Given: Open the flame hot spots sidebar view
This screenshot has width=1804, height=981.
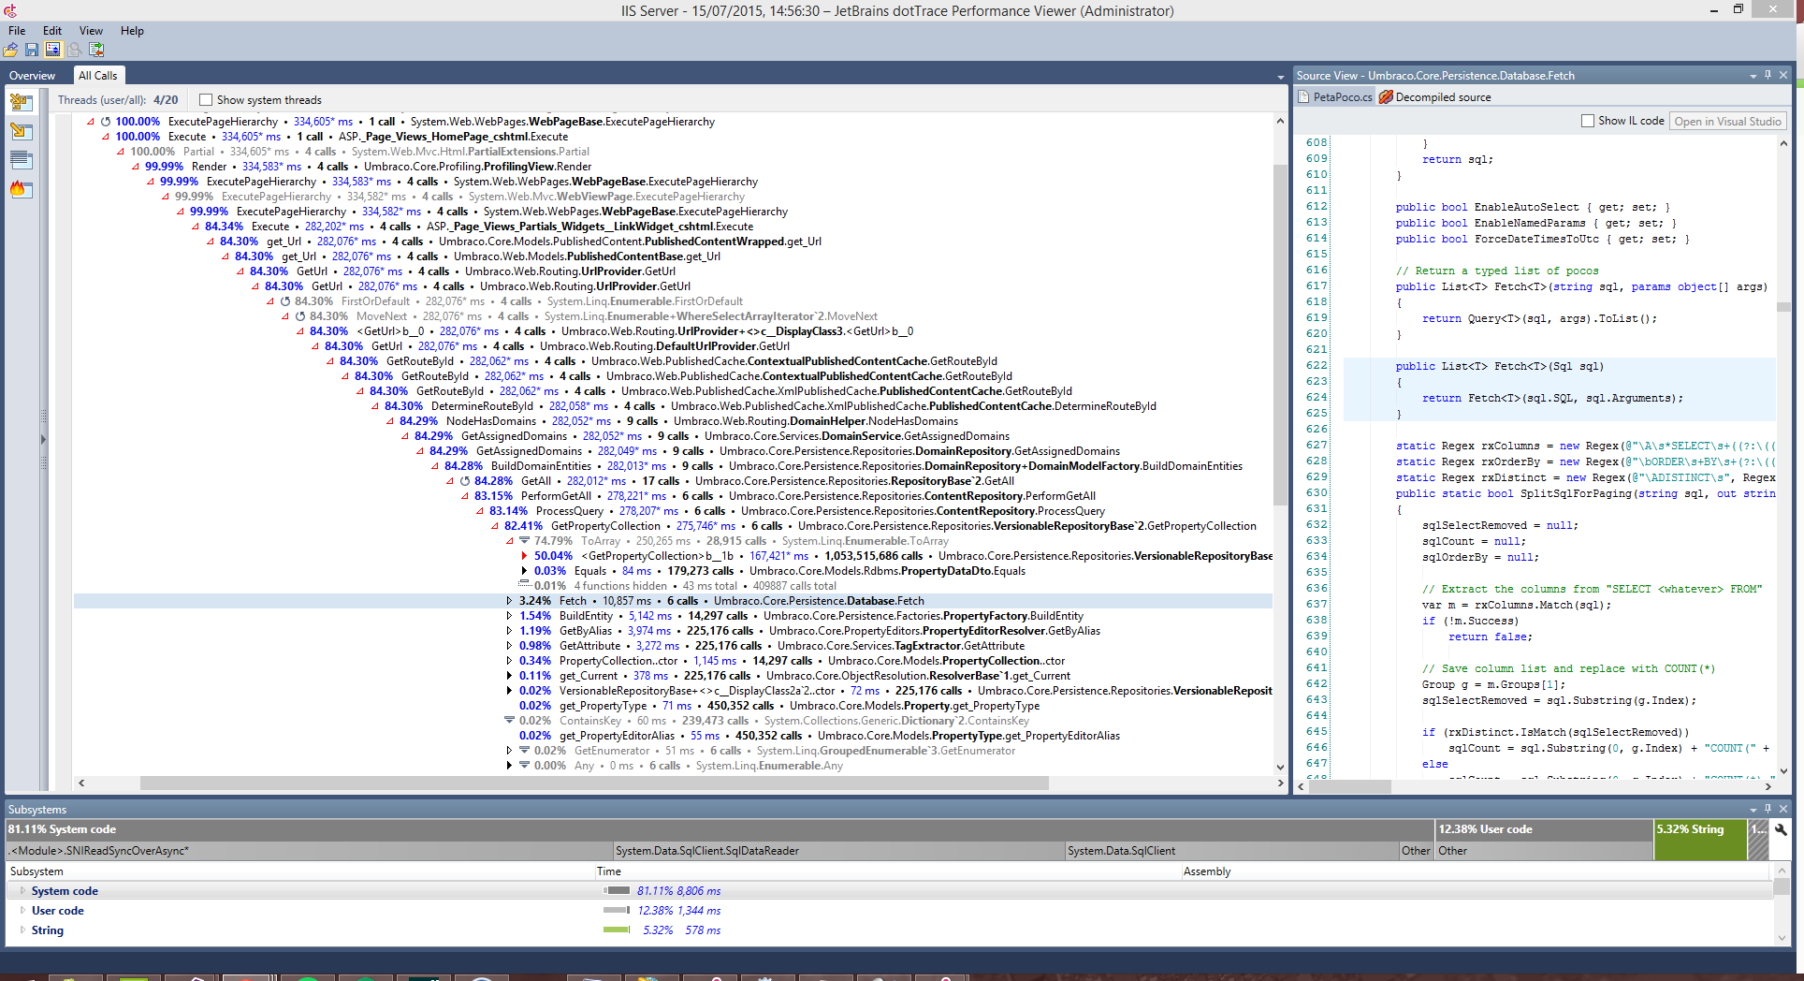Looking at the screenshot, I should (x=21, y=189).
